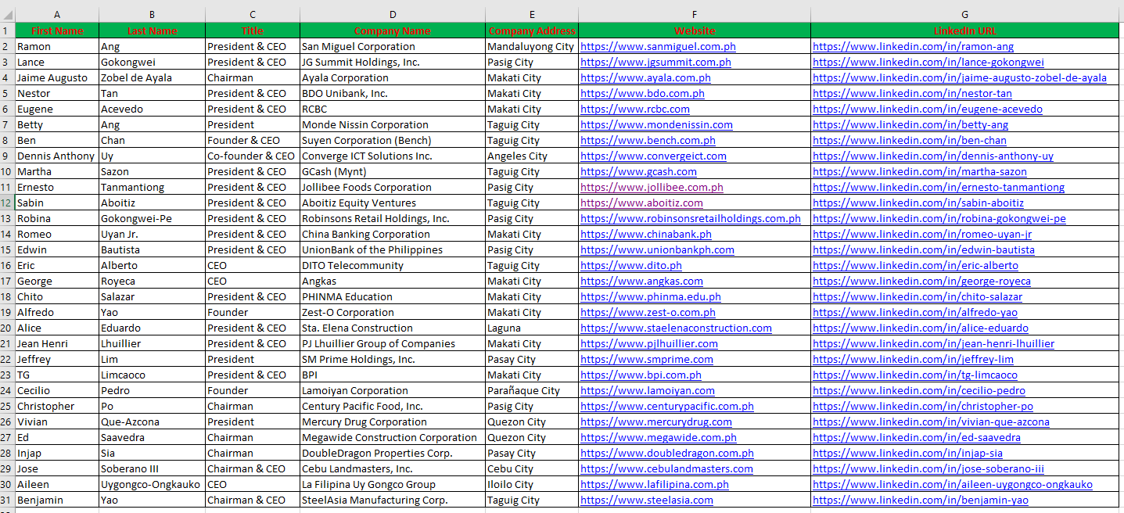Open Lance Gokongwei's LinkedIn link
The image size is (1124, 513).
click(x=928, y=62)
